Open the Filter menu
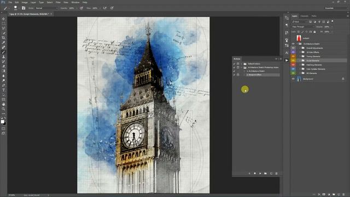 pos(58,2)
